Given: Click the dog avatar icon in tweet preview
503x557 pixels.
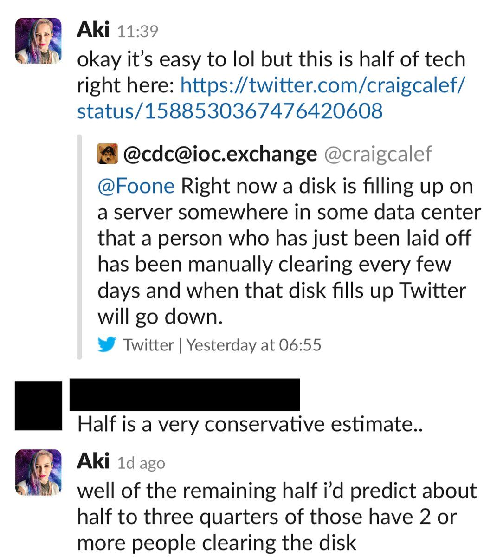Looking at the screenshot, I should click(108, 154).
